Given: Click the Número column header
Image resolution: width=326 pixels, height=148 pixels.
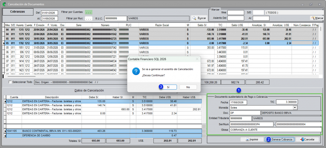Looking at the screenshot, I should (105, 25).
